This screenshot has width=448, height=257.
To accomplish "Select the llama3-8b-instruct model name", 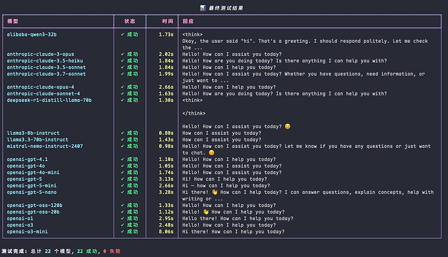I will (33, 133).
